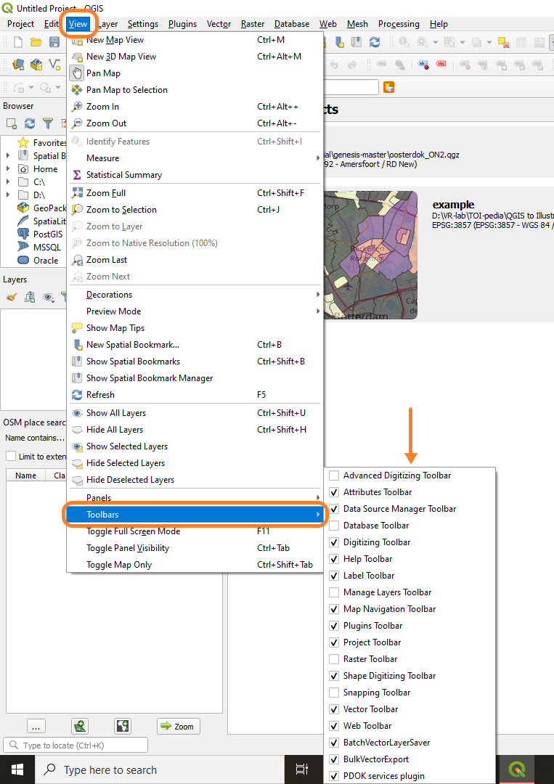The height and width of the screenshot is (784, 554).
Task: Click the Refresh icon in top toolbar
Action: [375, 42]
